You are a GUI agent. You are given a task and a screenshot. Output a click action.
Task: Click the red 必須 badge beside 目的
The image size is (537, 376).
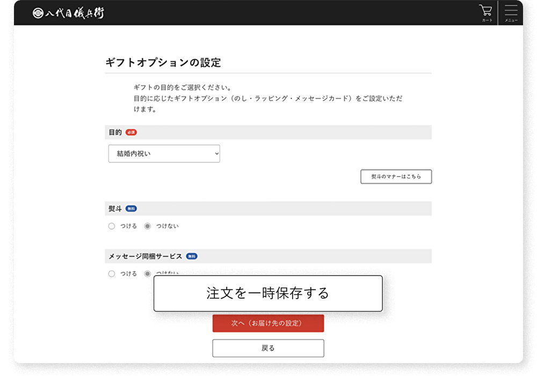[x=131, y=132]
